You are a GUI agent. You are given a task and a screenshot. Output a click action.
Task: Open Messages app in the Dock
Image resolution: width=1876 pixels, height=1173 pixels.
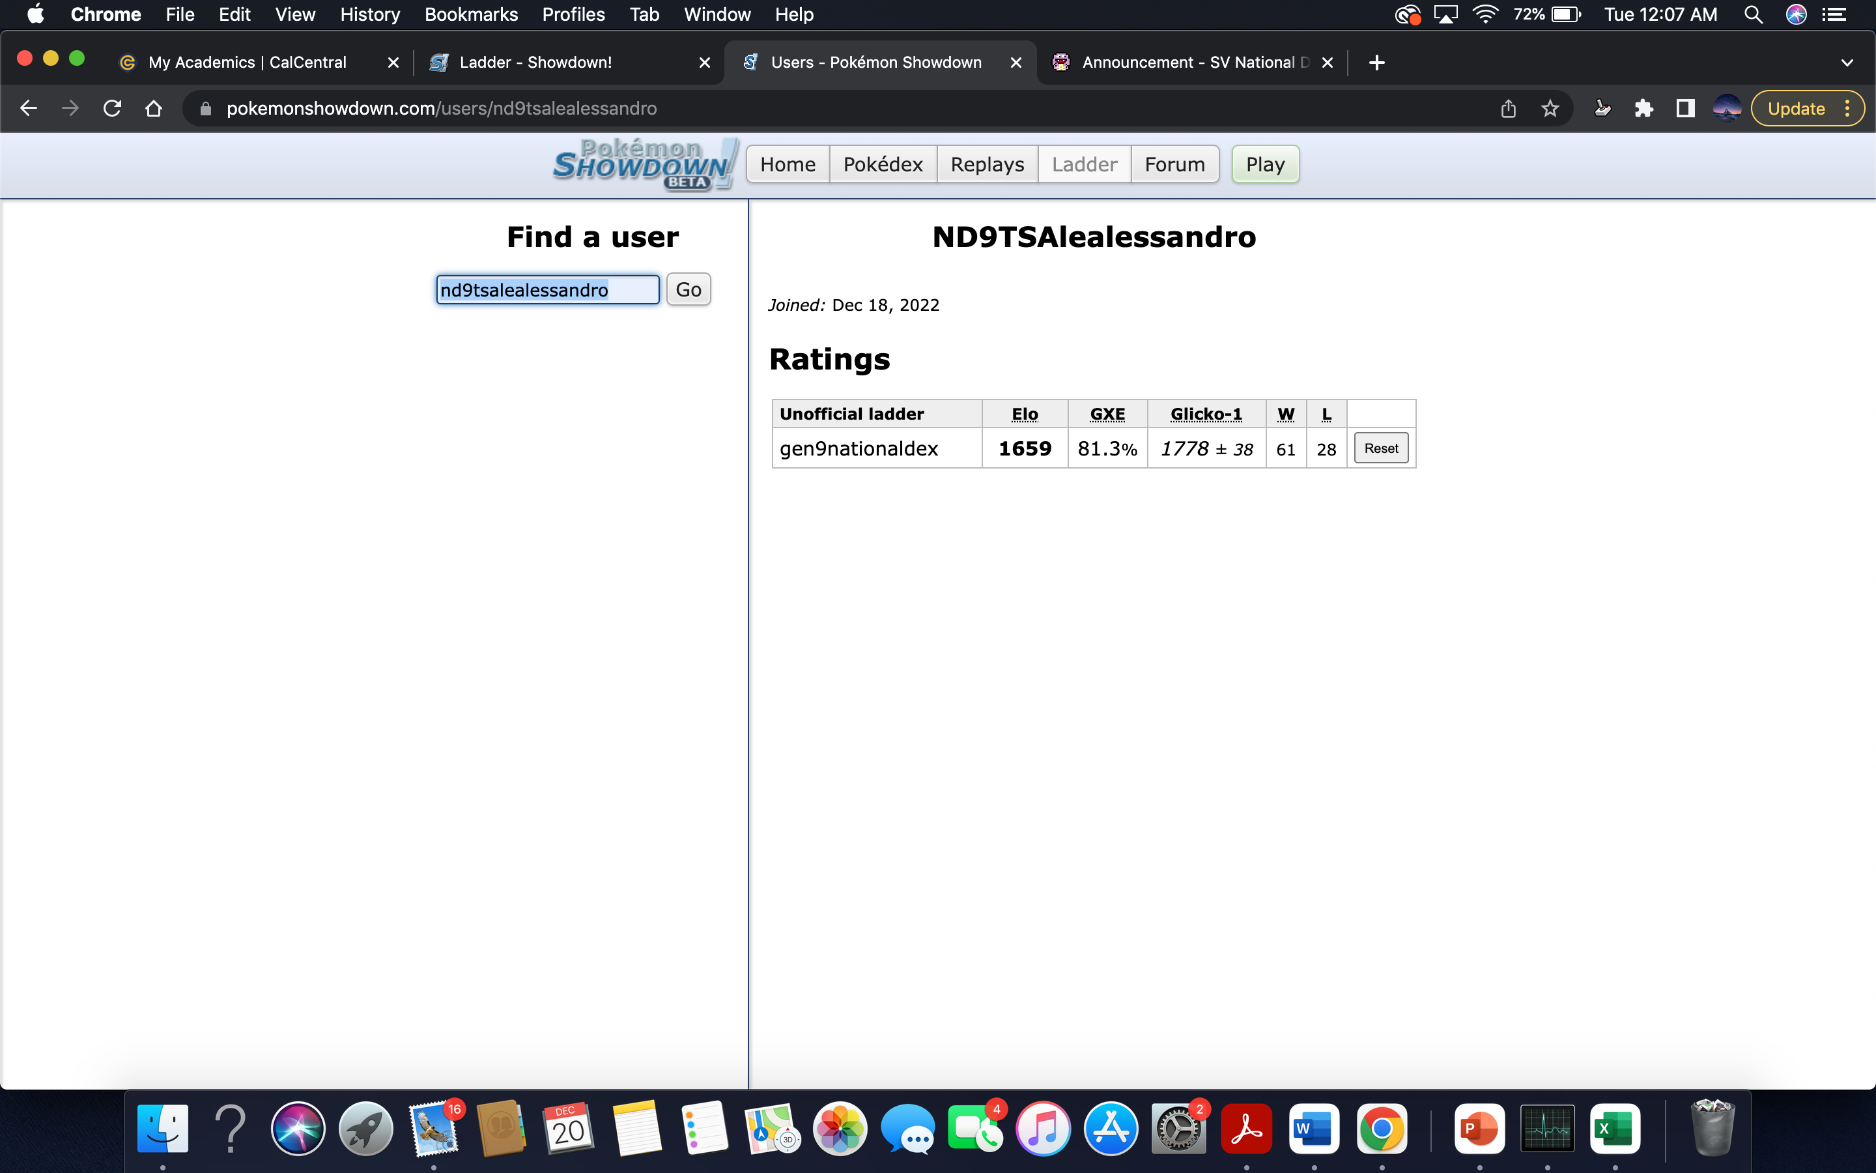point(908,1128)
